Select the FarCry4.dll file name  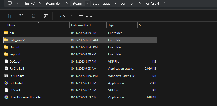tap(17, 69)
